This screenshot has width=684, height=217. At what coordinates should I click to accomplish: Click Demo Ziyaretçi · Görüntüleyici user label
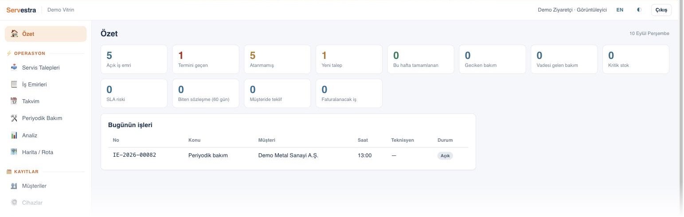pyautogui.click(x=572, y=10)
